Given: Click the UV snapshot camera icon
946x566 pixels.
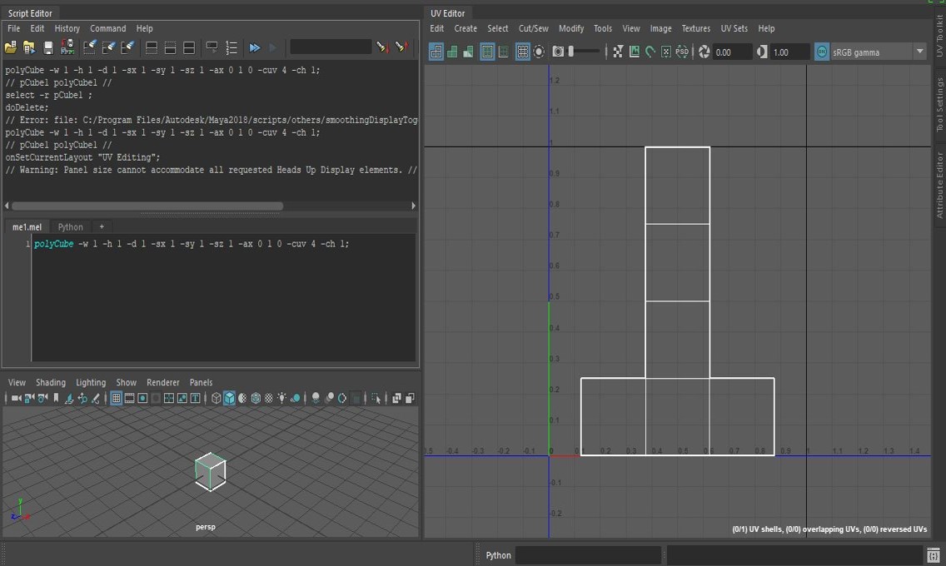Looking at the screenshot, I should (558, 52).
